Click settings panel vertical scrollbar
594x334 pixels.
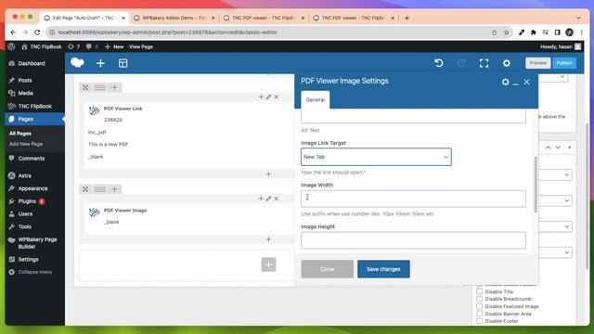[x=536, y=185]
